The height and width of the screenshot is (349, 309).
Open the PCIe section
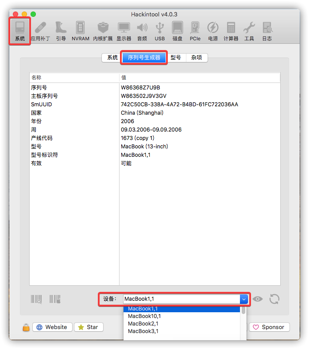pos(195,31)
